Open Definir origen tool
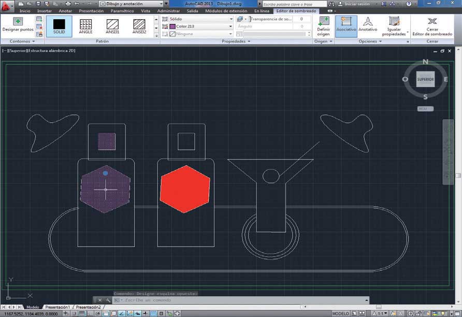 coord(324,26)
